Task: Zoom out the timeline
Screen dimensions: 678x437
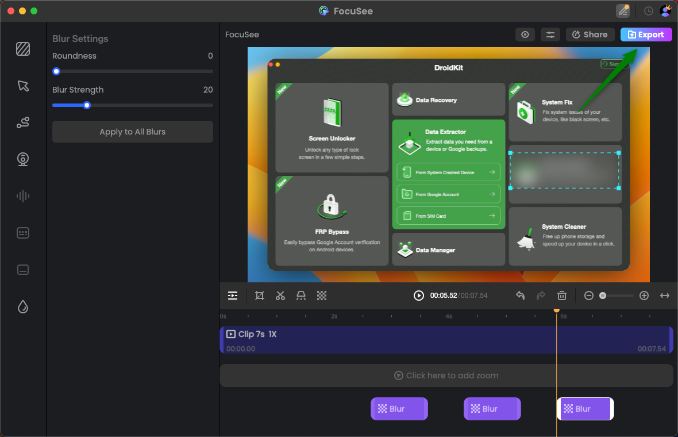Action: pos(588,296)
